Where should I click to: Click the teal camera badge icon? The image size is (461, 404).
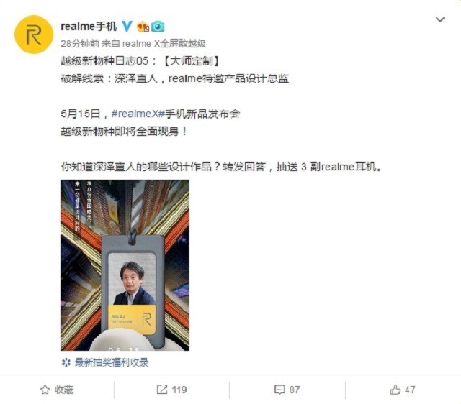click(158, 27)
